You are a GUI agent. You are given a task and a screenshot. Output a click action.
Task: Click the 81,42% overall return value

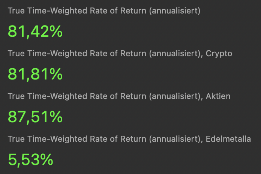click(35, 31)
